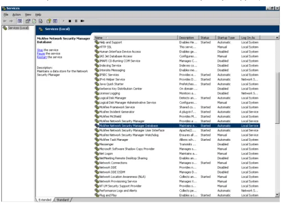The height and width of the screenshot is (205, 281).
Task: Select Services (Local) in the console tree
Action: [19, 28]
